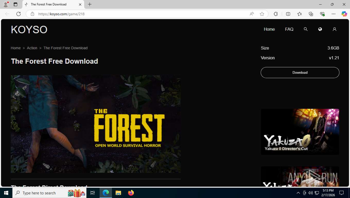Click the Edge profile avatar icon

(x=6, y=4)
